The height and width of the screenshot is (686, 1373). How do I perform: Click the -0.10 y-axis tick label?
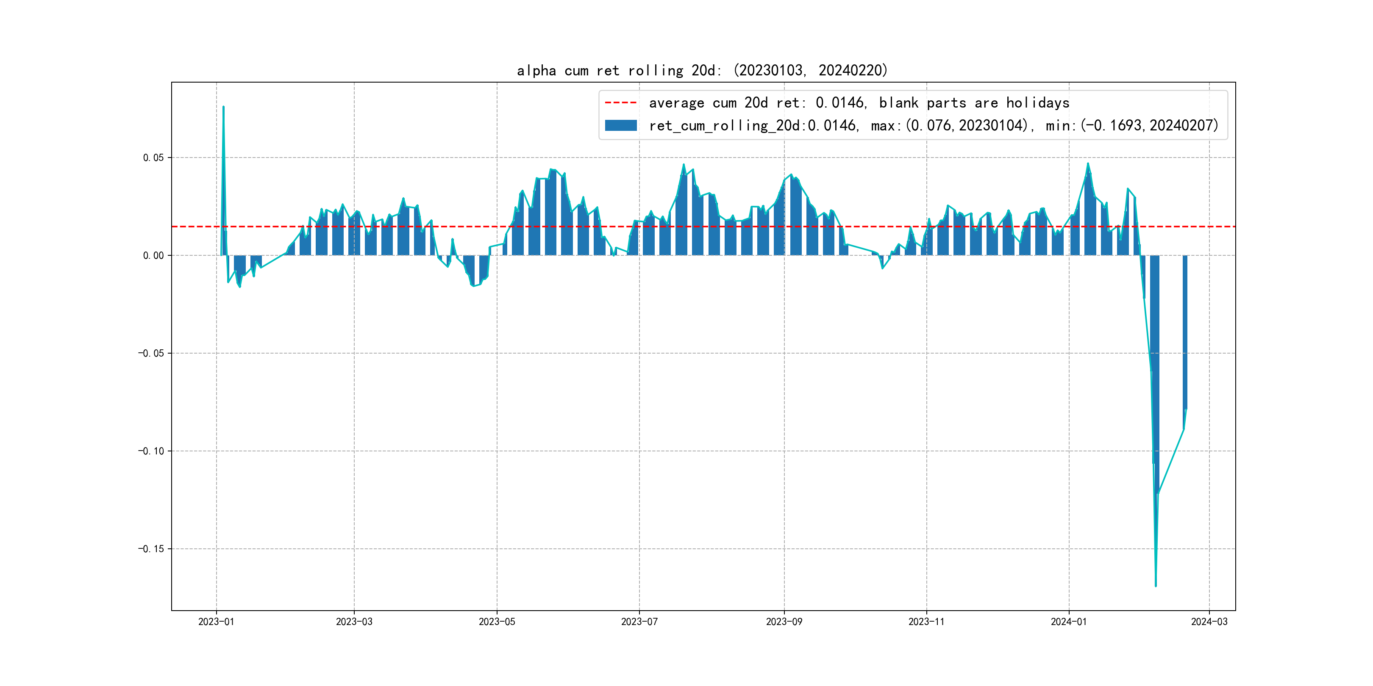coord(151,451)
